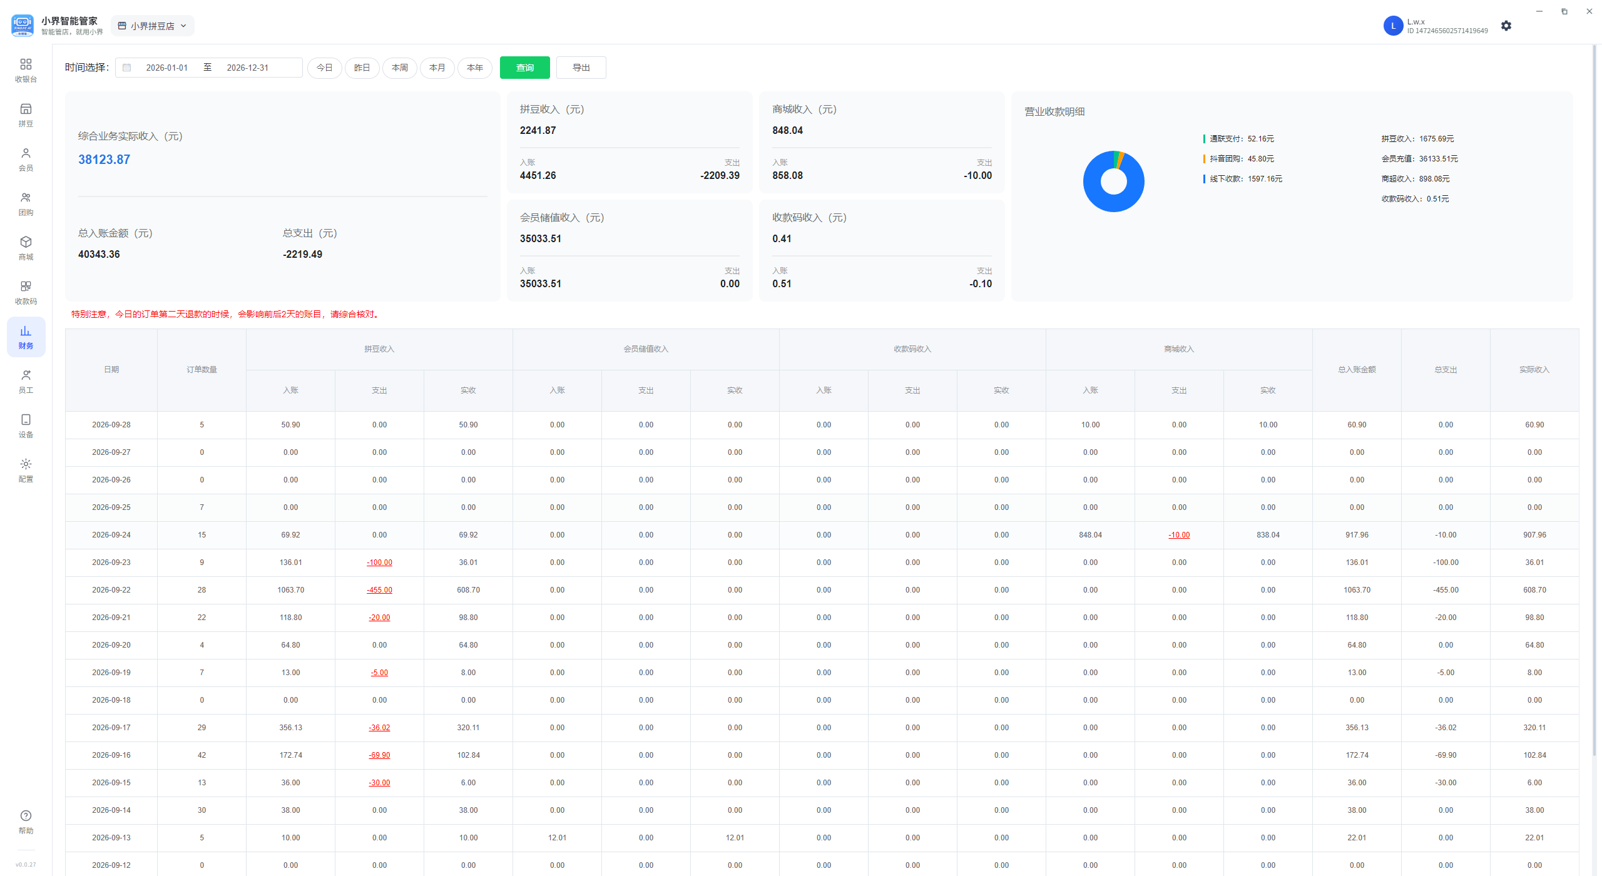Open the -5.00 refund link for 2026-09-19
This screenshot has height=876, width=1602.
379,673
